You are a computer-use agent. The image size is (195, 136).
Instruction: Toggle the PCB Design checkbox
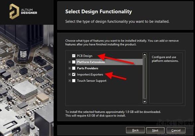pos(74,56)
